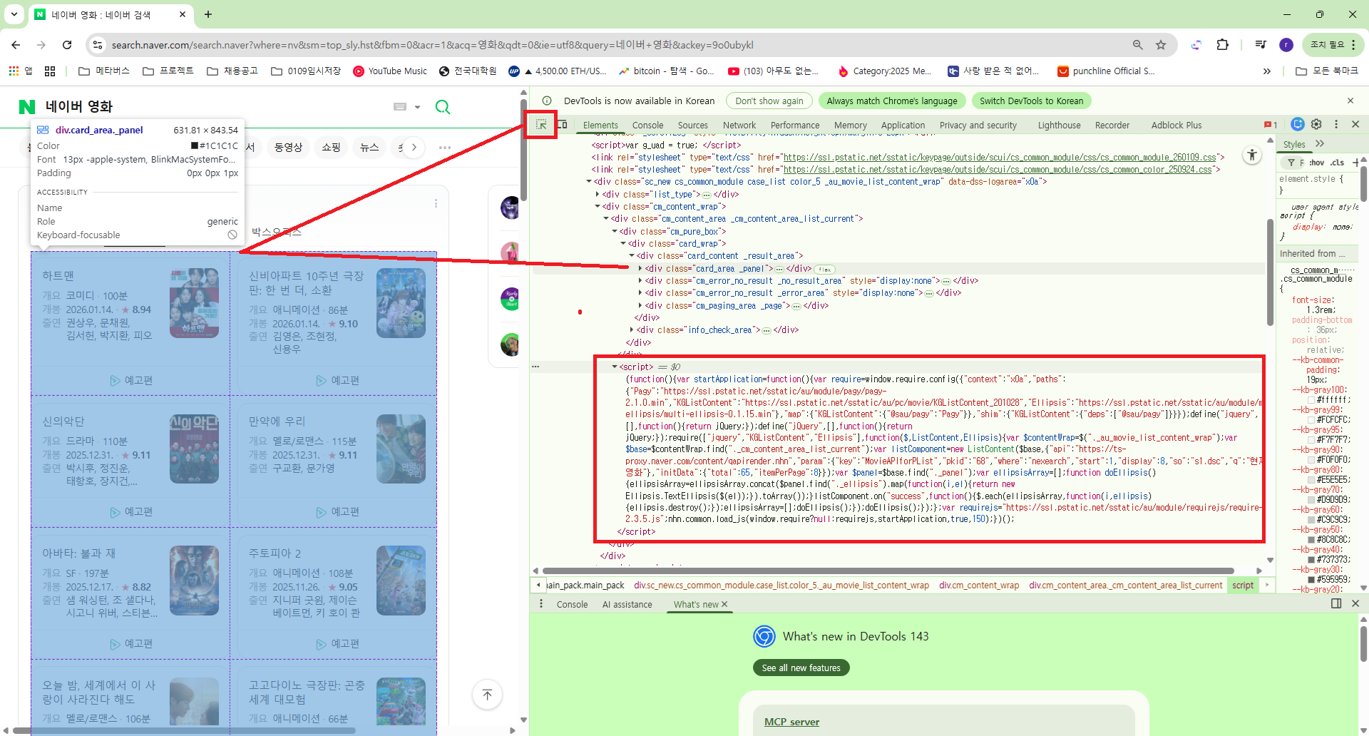Viewport: 1369px width, 736px height.
Task: Click the 주토피아 2 movie poster thumbnail
Action: coord(401,581)
